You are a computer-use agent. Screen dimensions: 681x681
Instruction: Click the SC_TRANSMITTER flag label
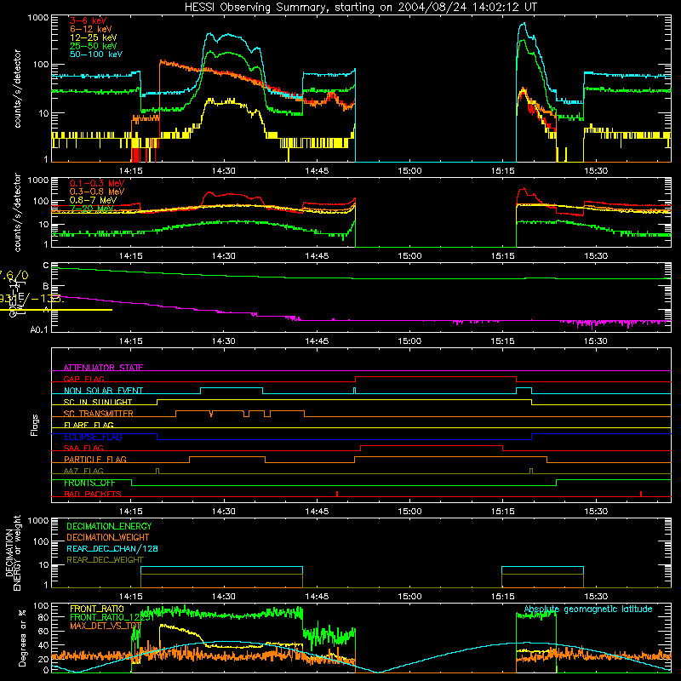pos(99,414)
